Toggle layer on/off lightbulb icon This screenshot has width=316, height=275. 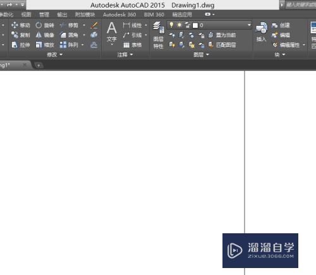tap(171, 25)
